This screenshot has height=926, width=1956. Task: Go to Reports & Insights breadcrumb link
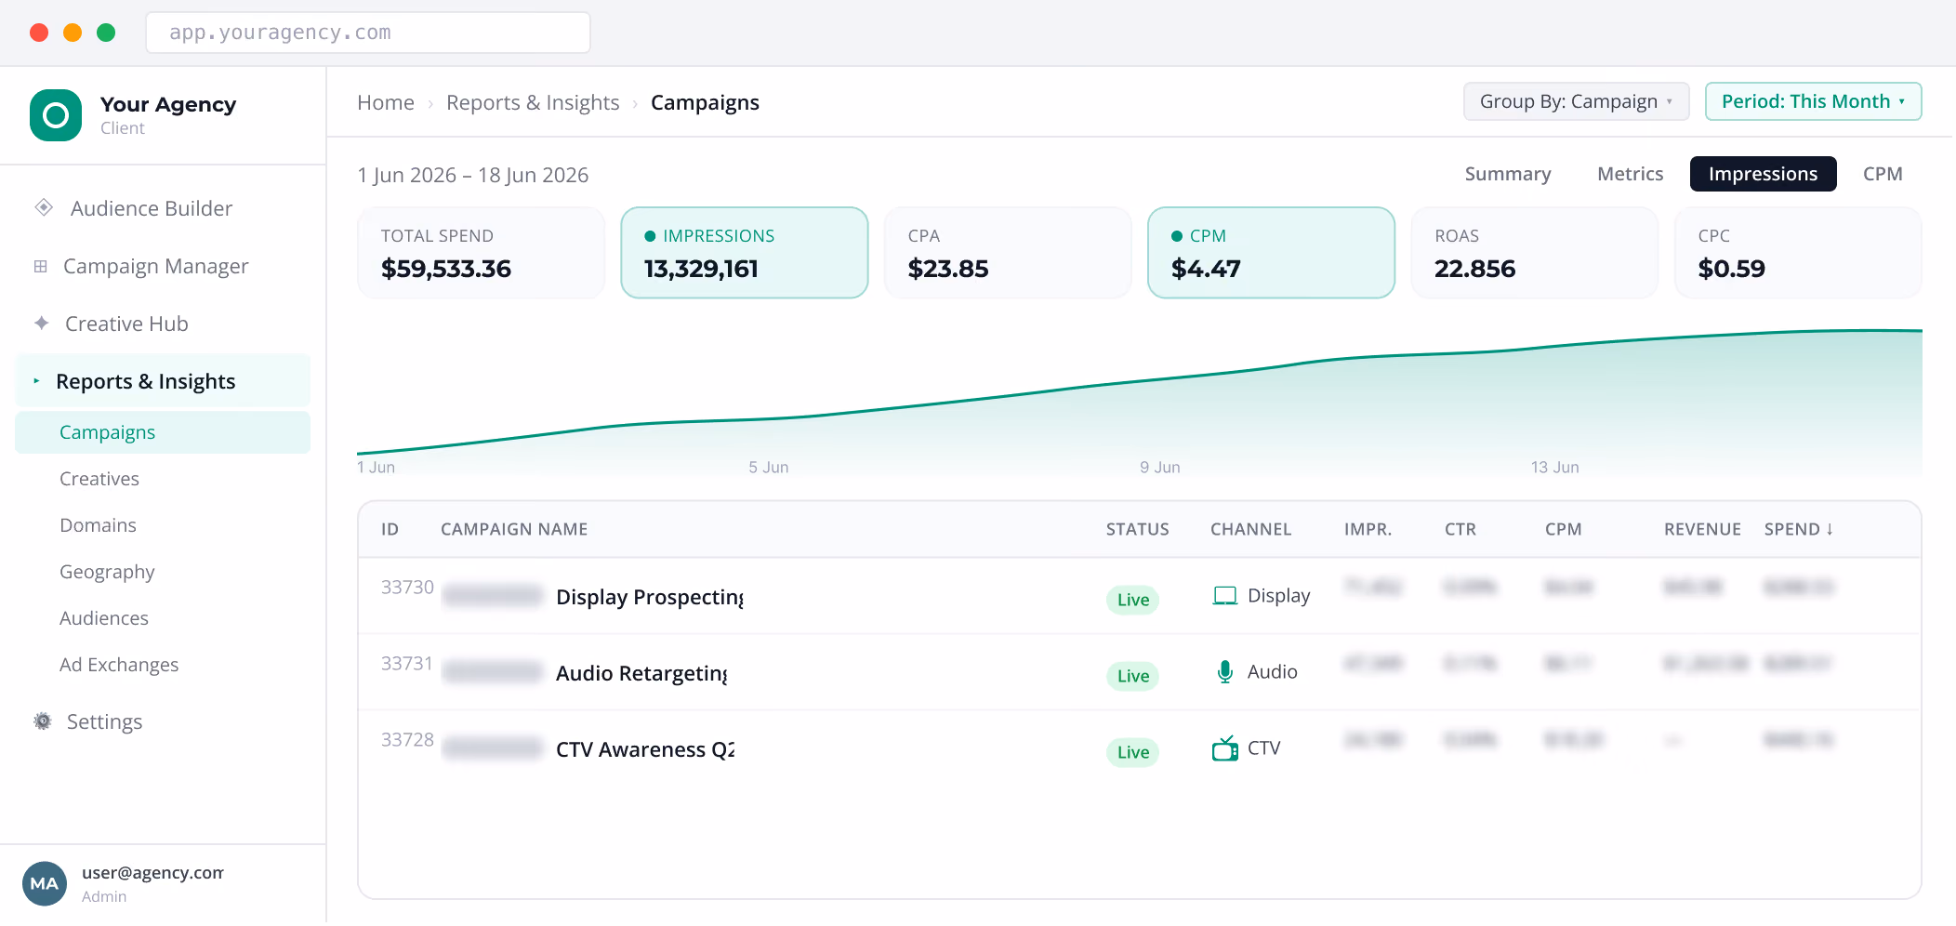(x=533, y=102)
